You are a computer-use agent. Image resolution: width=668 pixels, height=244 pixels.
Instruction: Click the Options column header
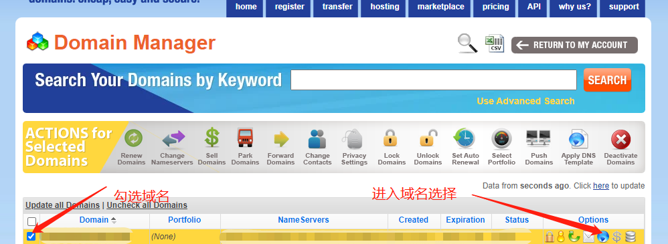click(x=593, y=220)
